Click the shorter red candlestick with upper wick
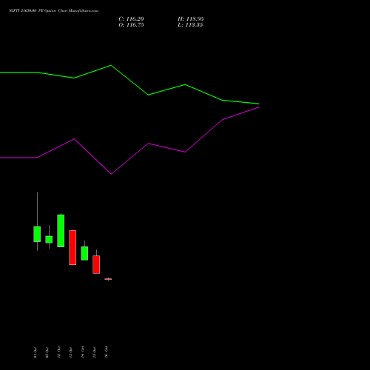 [96, 264]
